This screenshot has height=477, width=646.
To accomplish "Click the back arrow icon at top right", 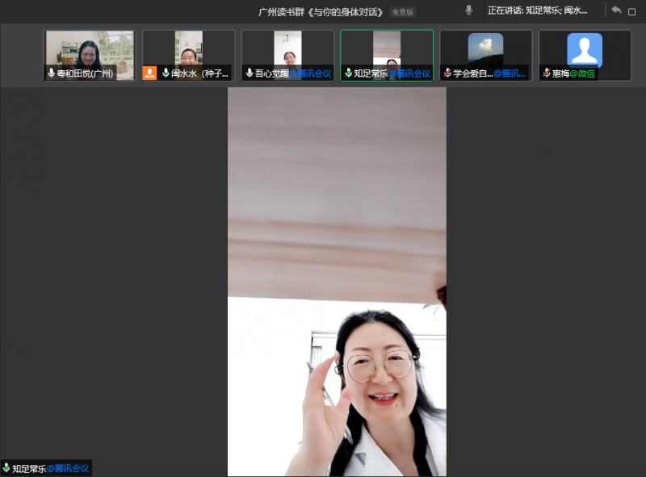I will pyautogui.click(x=616, y=10).
